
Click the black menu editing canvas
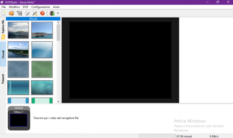coord(120,60)
